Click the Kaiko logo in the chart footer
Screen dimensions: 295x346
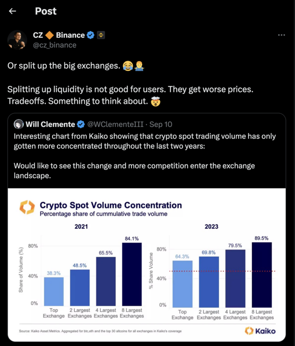point(260,331)
